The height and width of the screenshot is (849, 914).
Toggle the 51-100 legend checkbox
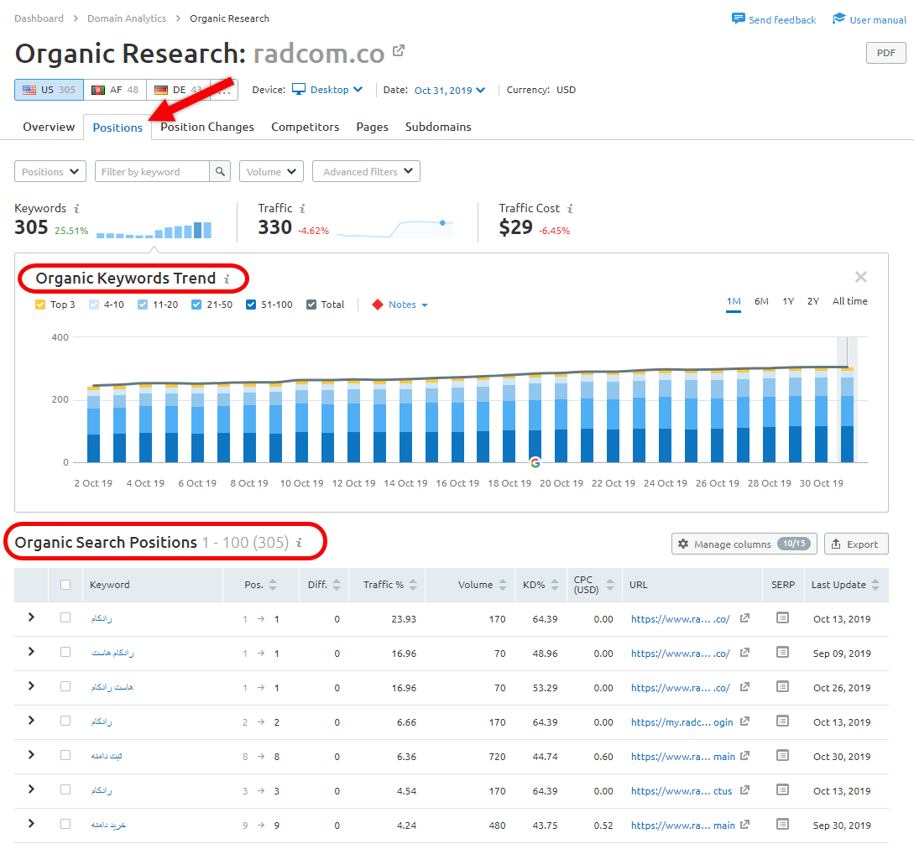point(252,305)
